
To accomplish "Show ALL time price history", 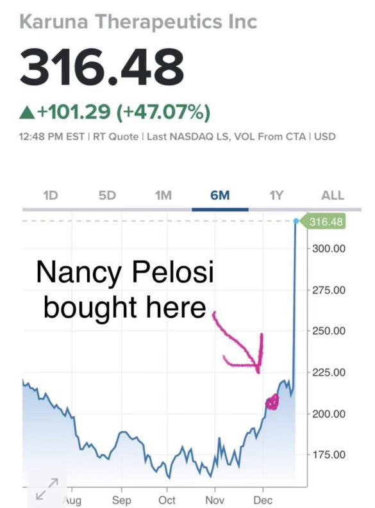I will (x=333, y=195).
